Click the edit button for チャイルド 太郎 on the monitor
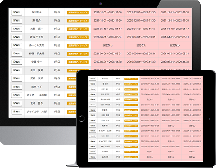 (16, 111)
